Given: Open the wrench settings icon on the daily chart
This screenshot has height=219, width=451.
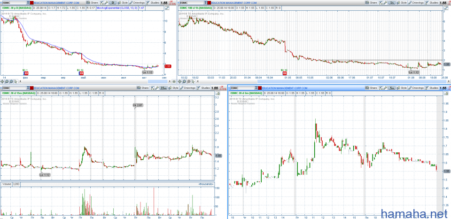Looking at the screenshot, I should pos(106,3).
